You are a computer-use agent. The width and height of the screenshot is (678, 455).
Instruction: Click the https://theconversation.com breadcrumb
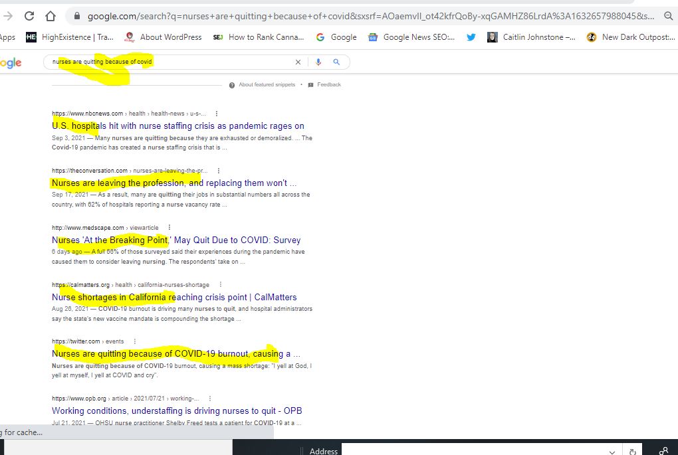coord(130,171)
